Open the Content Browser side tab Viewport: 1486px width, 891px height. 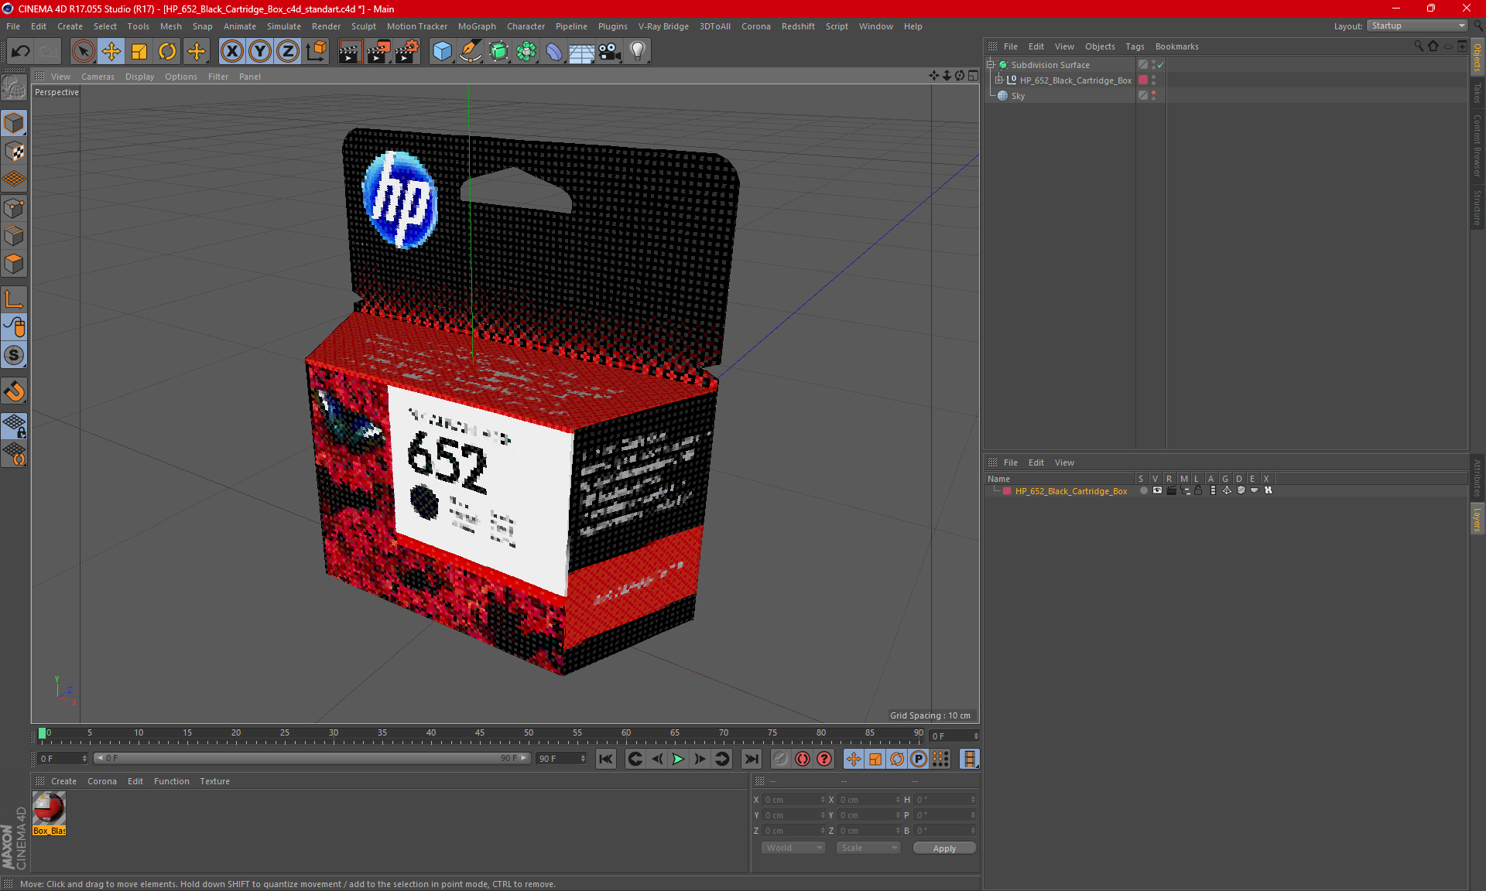tap(1477, 145)
